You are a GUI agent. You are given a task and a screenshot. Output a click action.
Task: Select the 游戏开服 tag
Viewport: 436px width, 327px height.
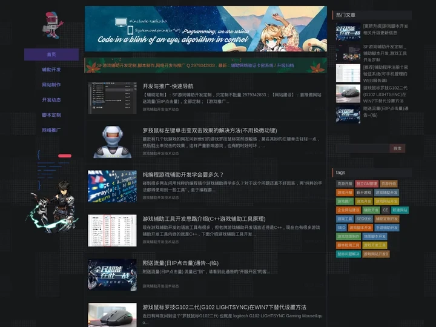coord(345,193)
